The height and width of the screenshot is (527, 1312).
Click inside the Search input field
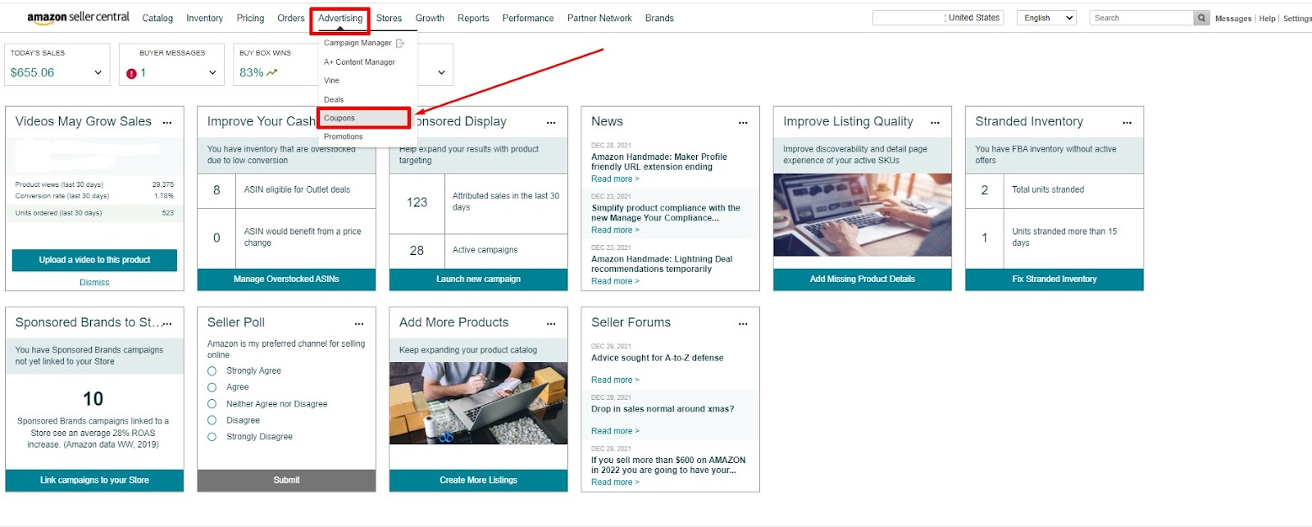1141,18
